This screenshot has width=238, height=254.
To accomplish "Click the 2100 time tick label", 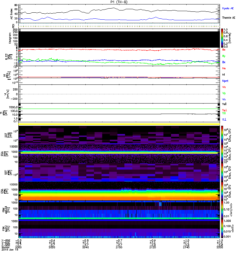I will pyautogui.click(x=119, y=247).
